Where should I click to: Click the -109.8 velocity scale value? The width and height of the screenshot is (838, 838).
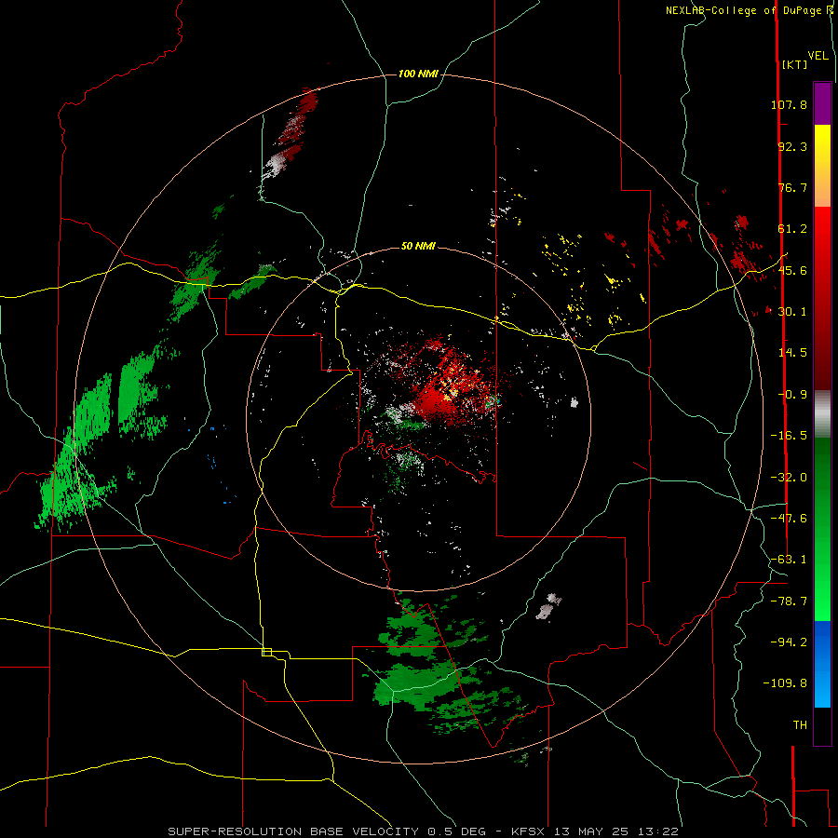pos(785,683)
